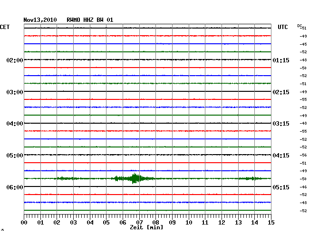Select minute 11 on the time axis

pyautogui.click(x=205, y=222)
